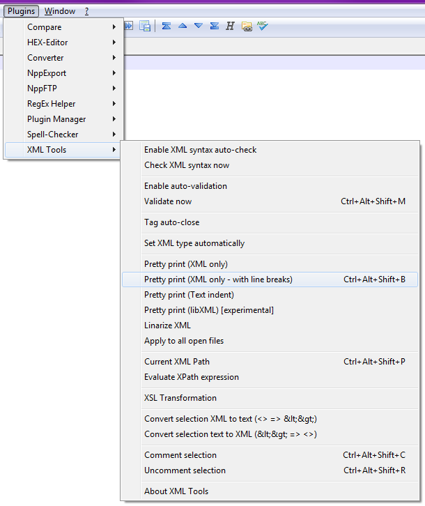Click the Compare 'first difference' icon
Image resolution: width=425 pixels, height=506 pixels.
click(167, 26)
